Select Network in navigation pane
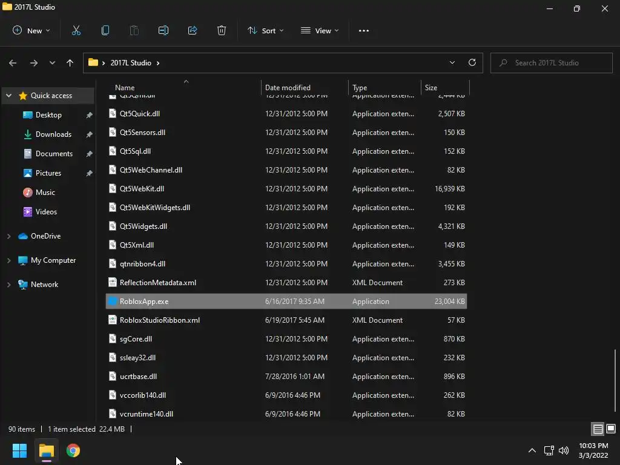The height and width of the screenshot is (465, 620). pos(44,285)
